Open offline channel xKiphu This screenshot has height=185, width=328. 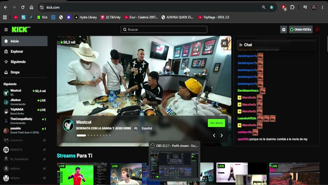point(24,178)
